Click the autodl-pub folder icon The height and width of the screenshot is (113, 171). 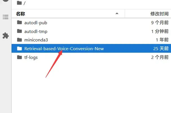(x=19, y=23)
